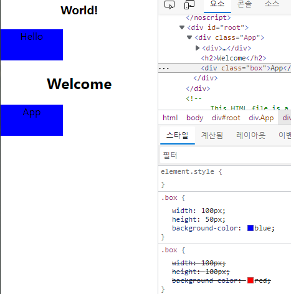Screen dimensions: 291x294
Task: Select the 스타일 pane tab
Action: [178, 135]
